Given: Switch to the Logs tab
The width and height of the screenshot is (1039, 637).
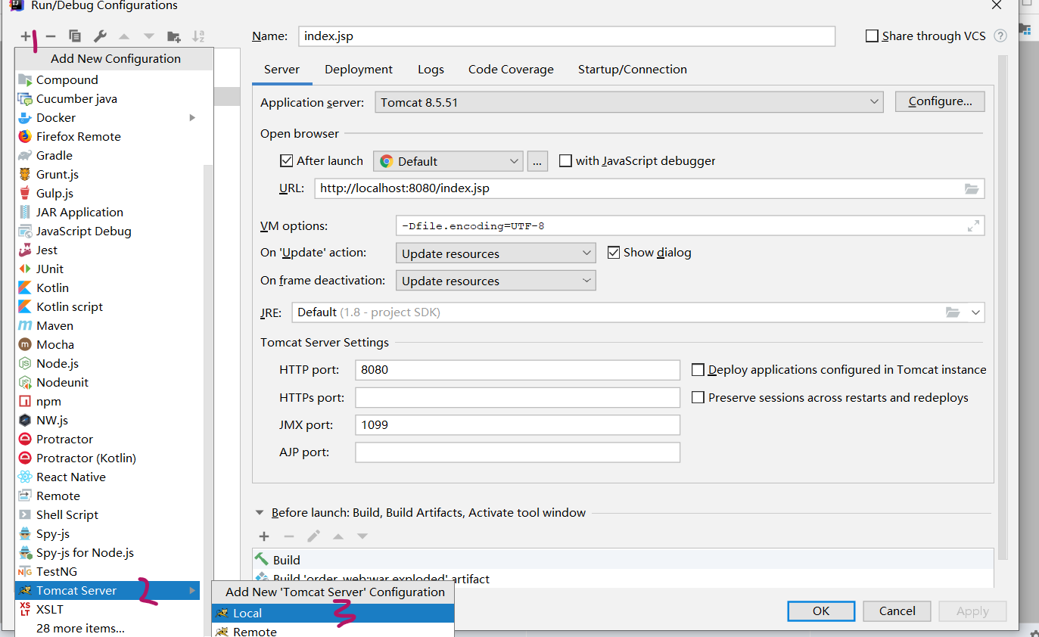Looking at the screenshot, I should pos(431,69).
